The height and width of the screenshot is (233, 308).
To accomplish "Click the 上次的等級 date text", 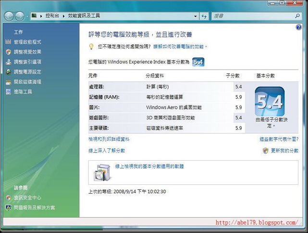I will point(127,192).
